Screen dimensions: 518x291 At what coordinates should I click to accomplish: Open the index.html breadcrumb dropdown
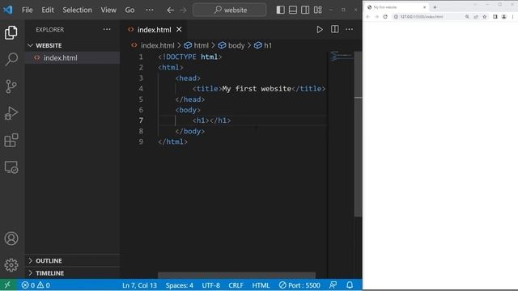153,45
